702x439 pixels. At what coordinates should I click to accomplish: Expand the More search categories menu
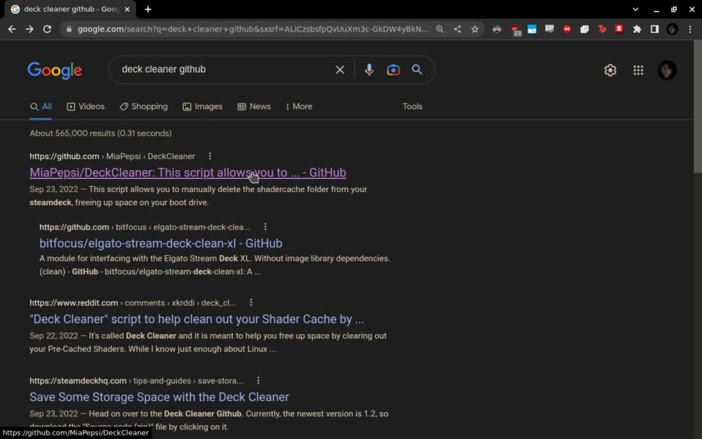[x=299, y=106]
